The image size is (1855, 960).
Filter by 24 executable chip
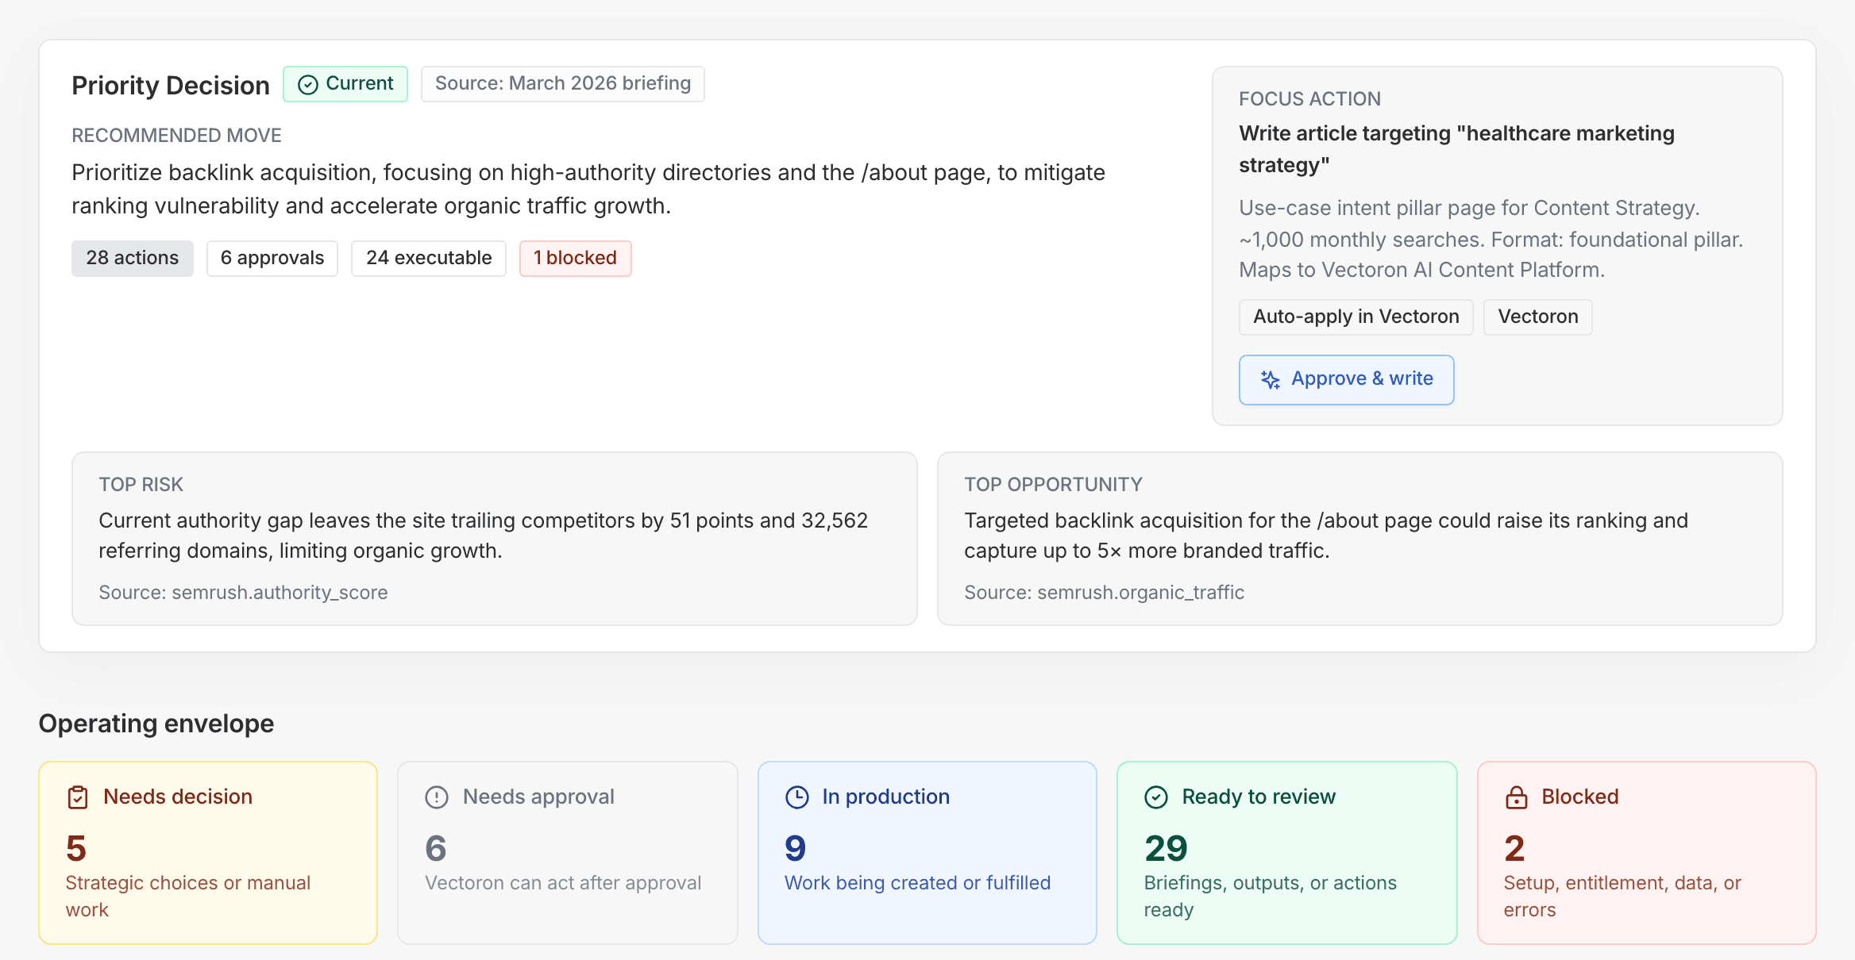tap(429, 259)
